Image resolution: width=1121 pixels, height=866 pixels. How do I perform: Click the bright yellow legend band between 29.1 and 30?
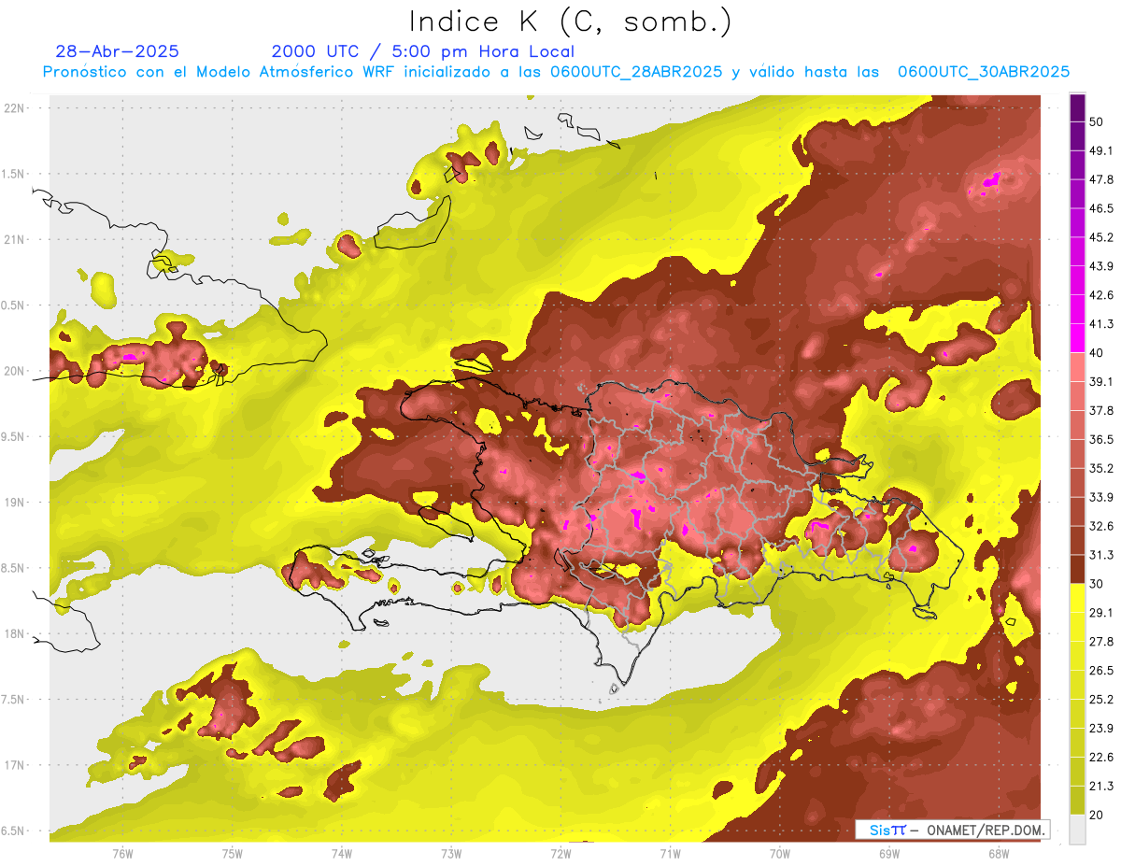point(1077,598)
